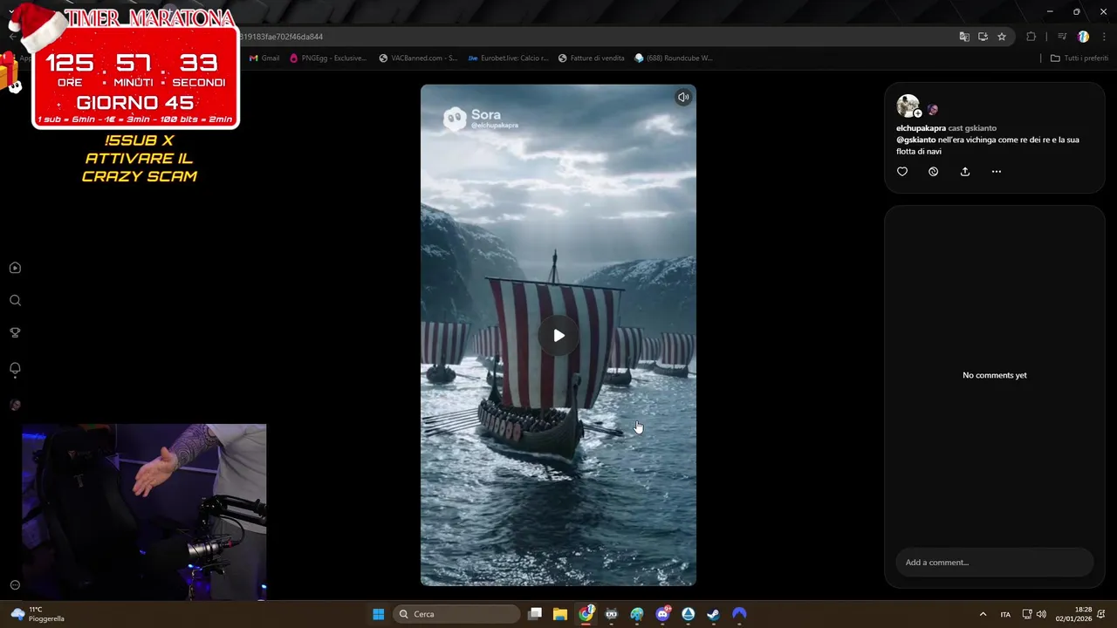This screenshot has width=1117, height=628.
Task: Open Sora sidebar search icon
Action: [15, 300]
